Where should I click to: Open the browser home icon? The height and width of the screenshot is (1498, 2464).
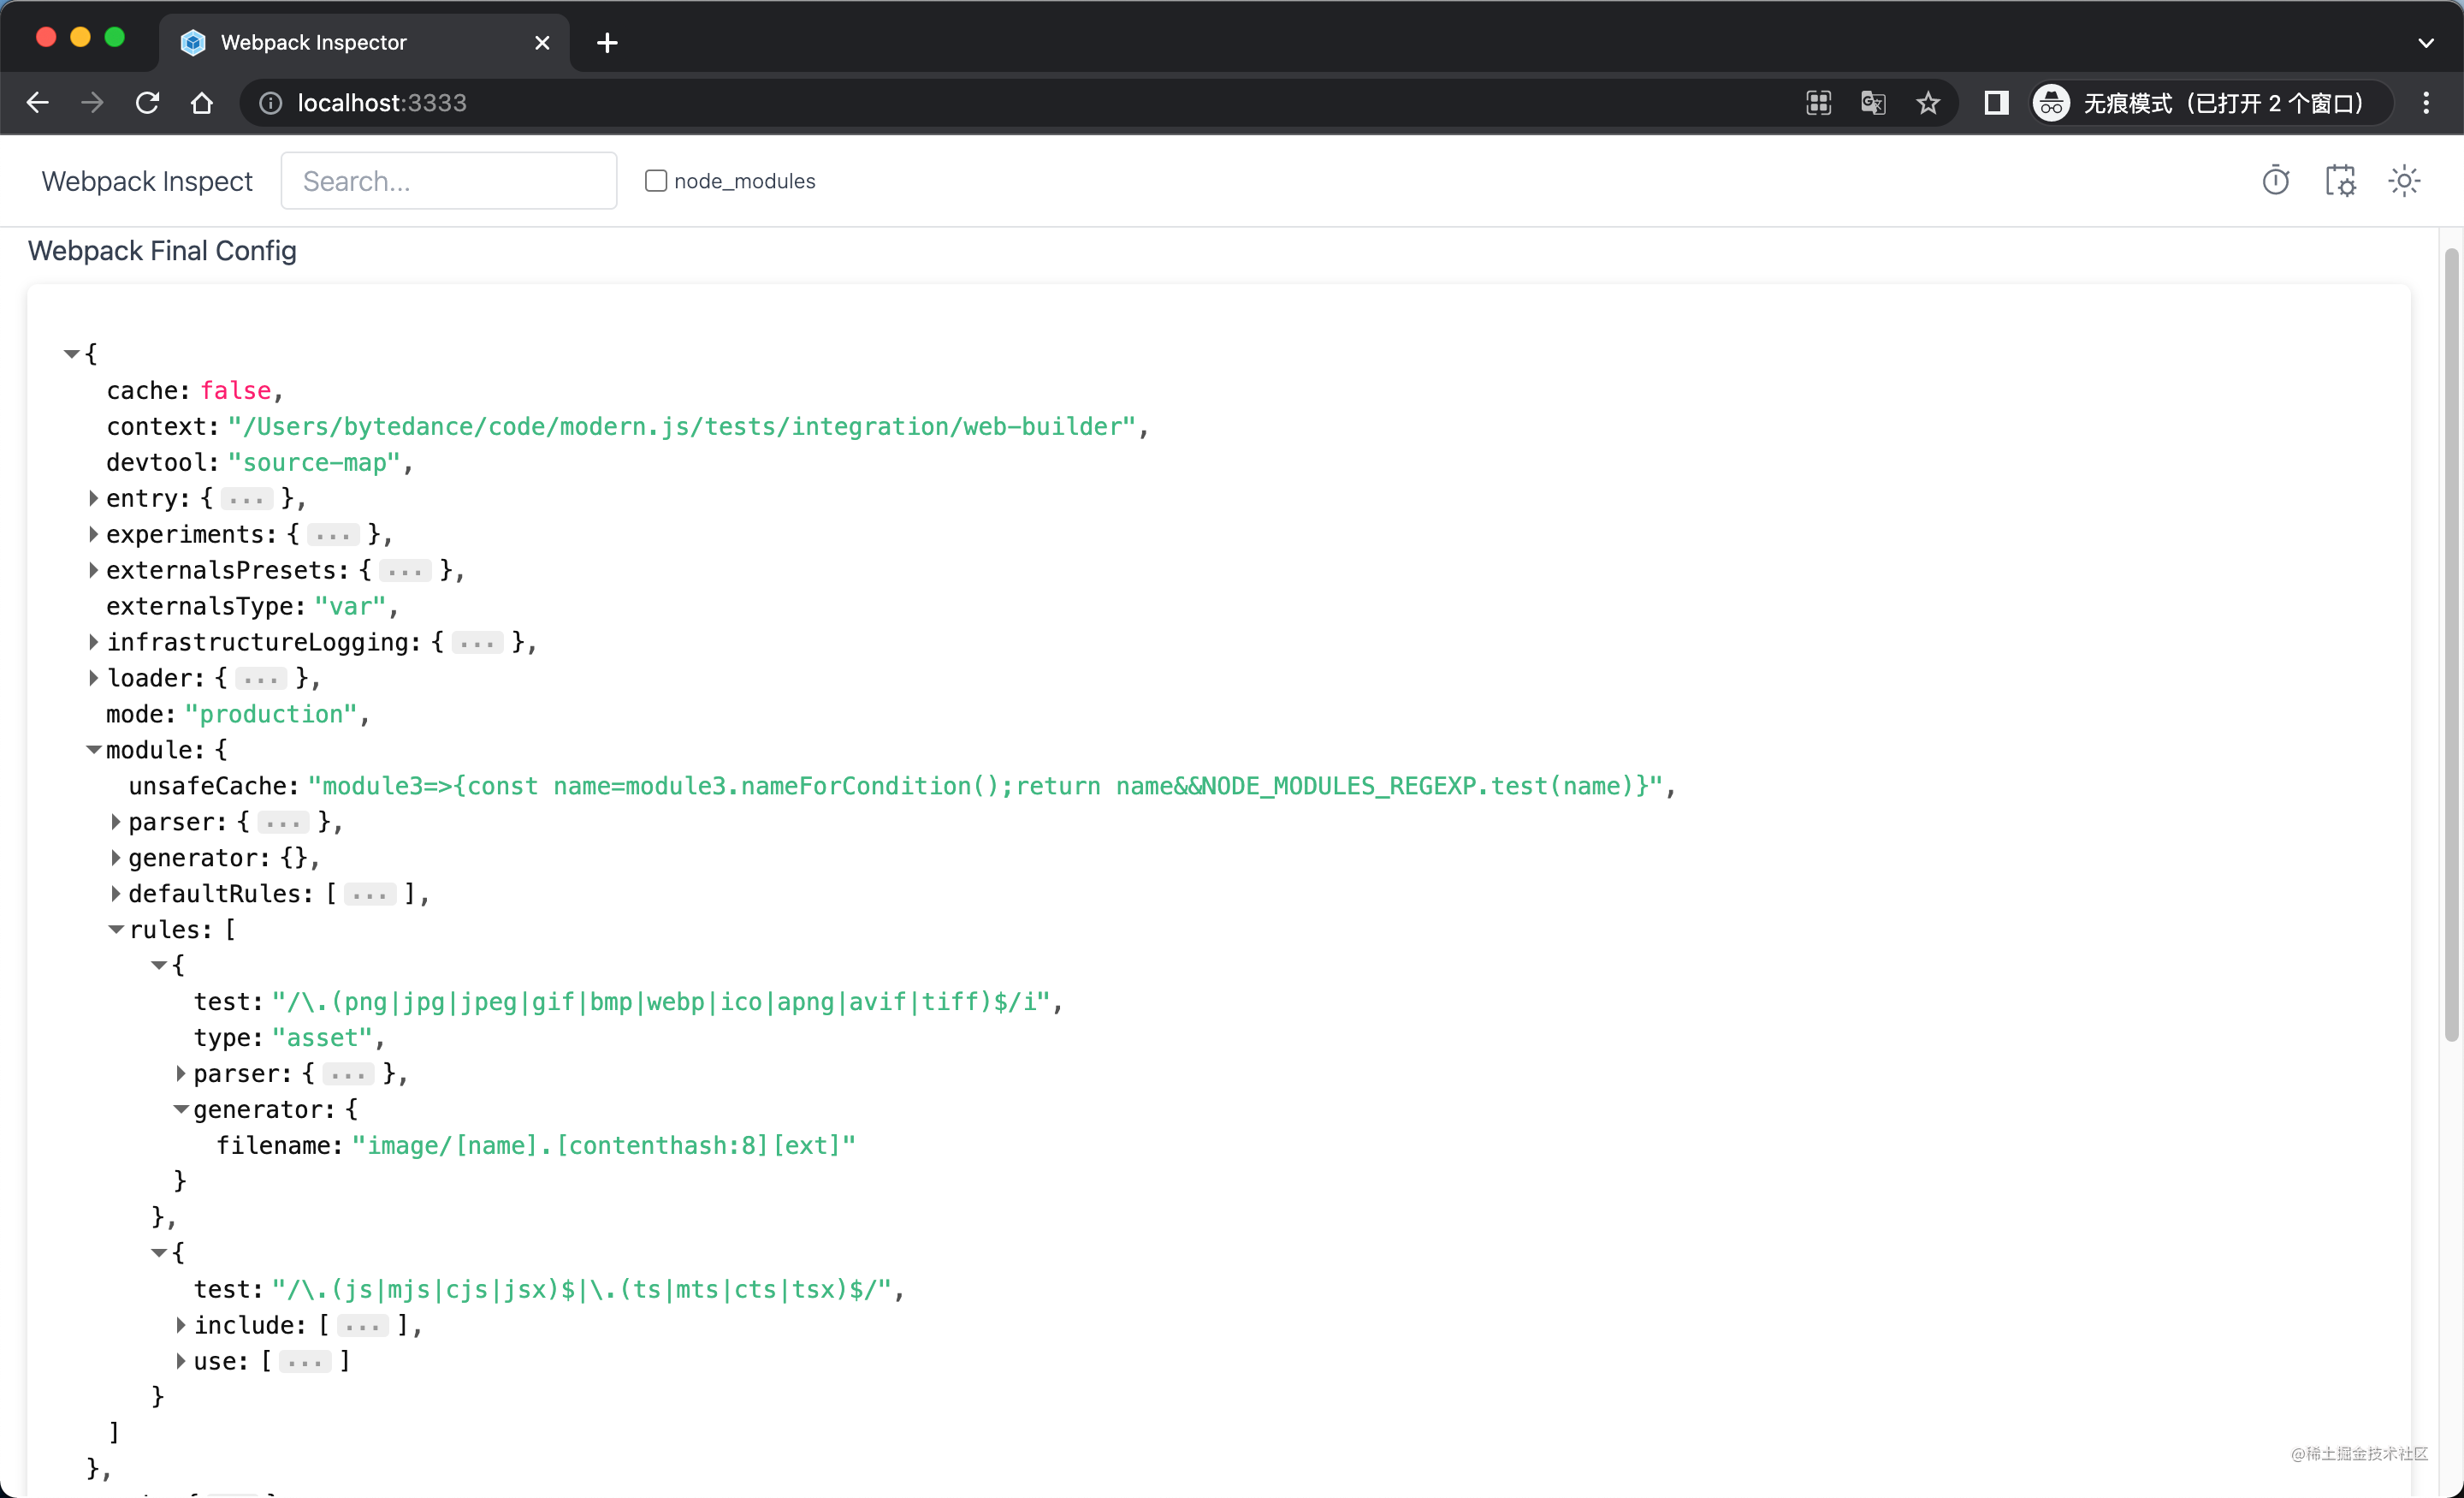pos(202,103)
